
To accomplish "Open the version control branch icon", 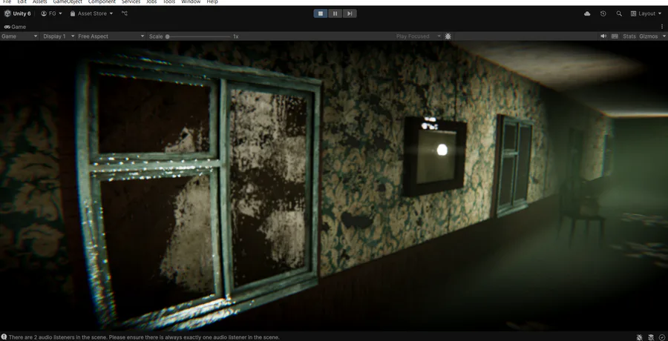I will tap(125, 13).
